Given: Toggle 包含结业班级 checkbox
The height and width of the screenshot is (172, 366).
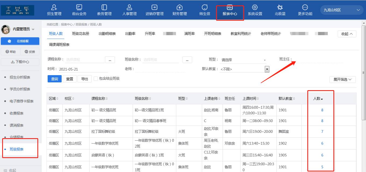Looking at the screenshot, I should tap(96, 79).
